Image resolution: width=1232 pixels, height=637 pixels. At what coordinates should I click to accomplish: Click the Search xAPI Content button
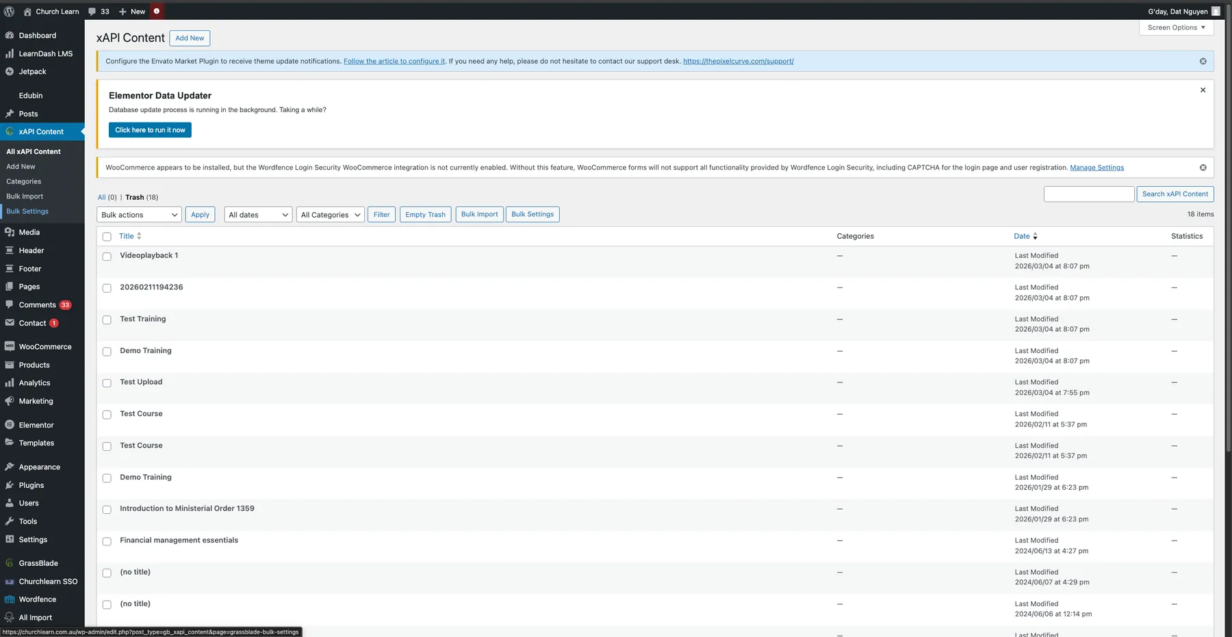[x=1175, y=194]
